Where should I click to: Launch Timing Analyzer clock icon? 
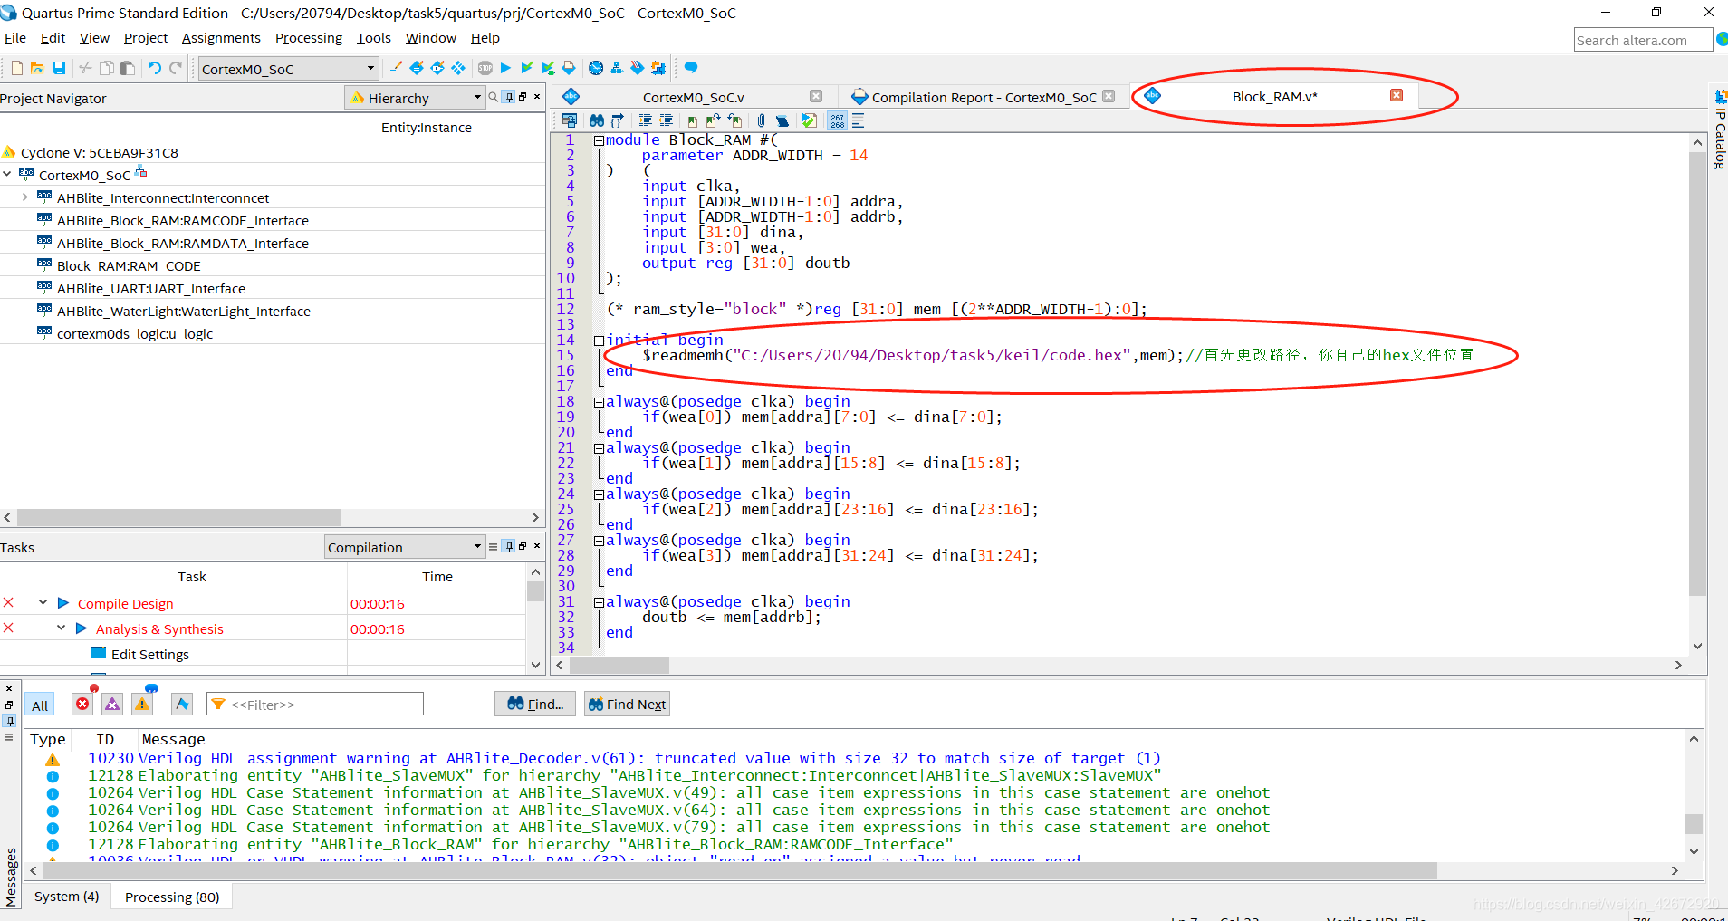[x=595, y=68]
